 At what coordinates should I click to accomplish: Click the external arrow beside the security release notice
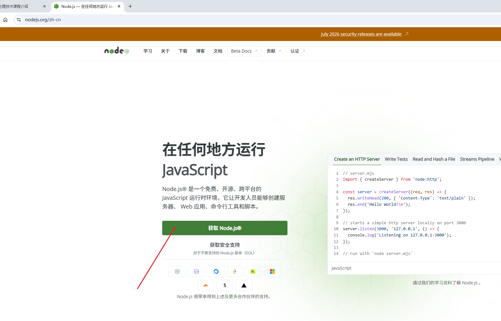[406, 34]
